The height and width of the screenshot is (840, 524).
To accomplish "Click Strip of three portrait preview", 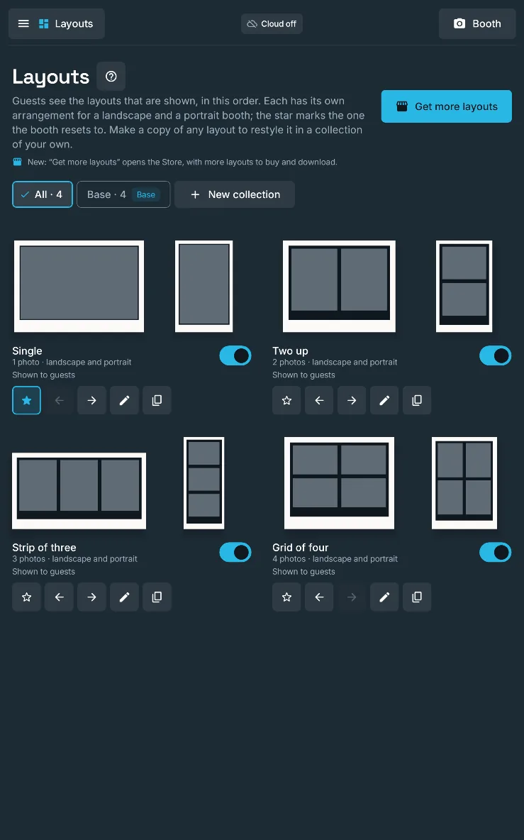I will pyautogui.click(x=204, y=482).
